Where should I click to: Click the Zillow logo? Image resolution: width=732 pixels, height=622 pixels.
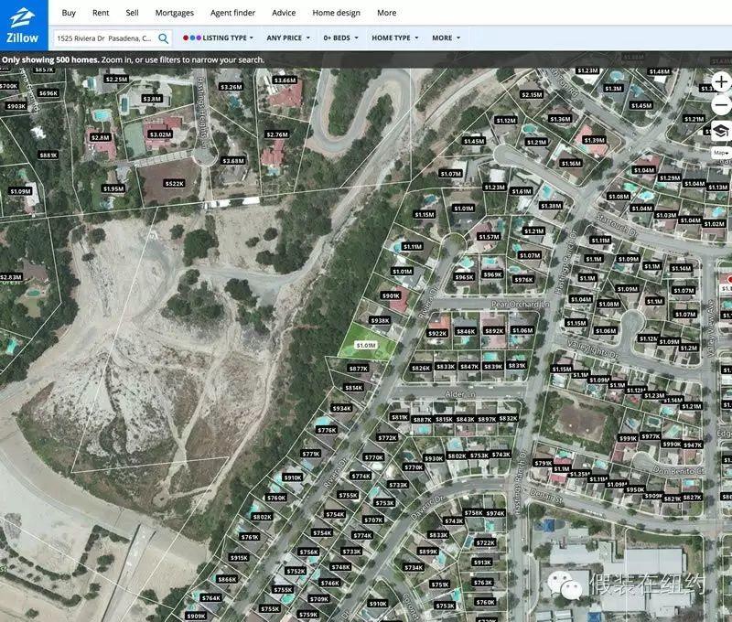click(24, 25)
